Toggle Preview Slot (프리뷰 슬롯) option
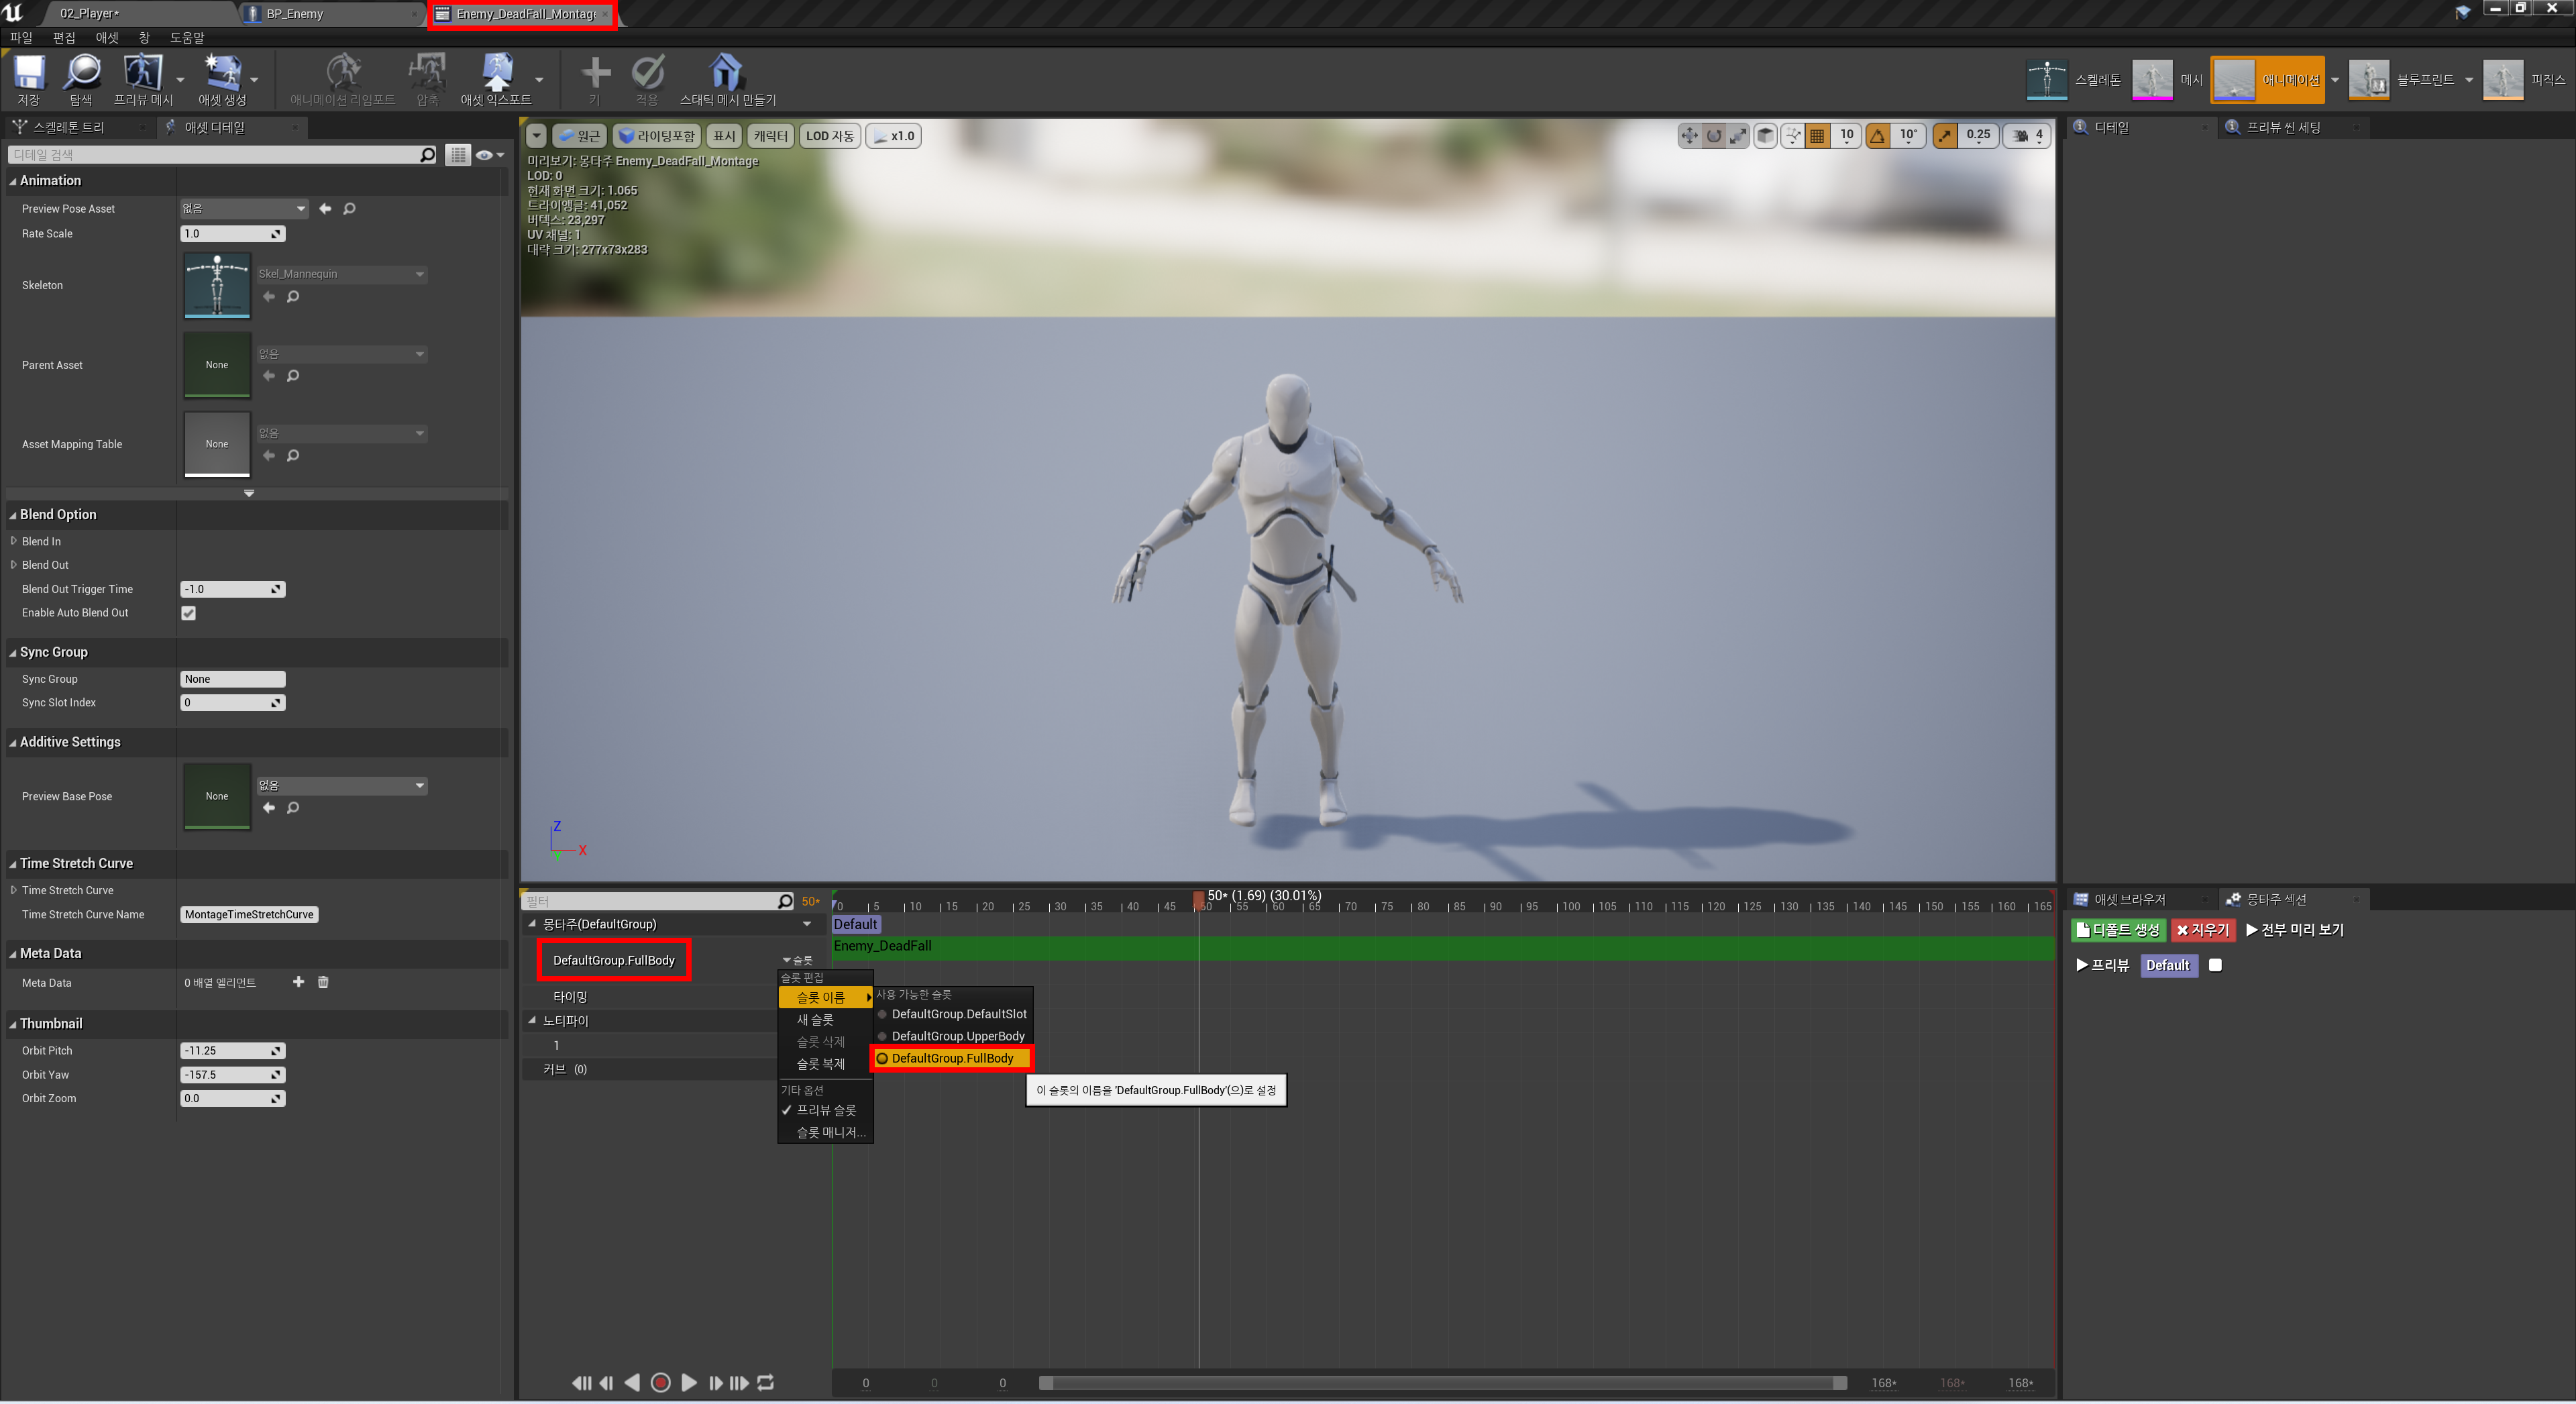This screenshot has height=1404, width=2576. click(x=825, y=1110)
